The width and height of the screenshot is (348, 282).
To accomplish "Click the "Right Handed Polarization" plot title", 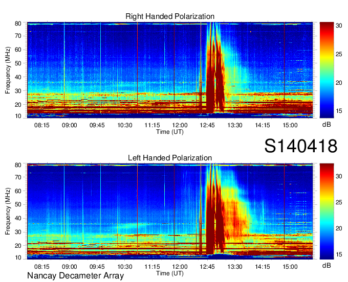I will 170,16.
